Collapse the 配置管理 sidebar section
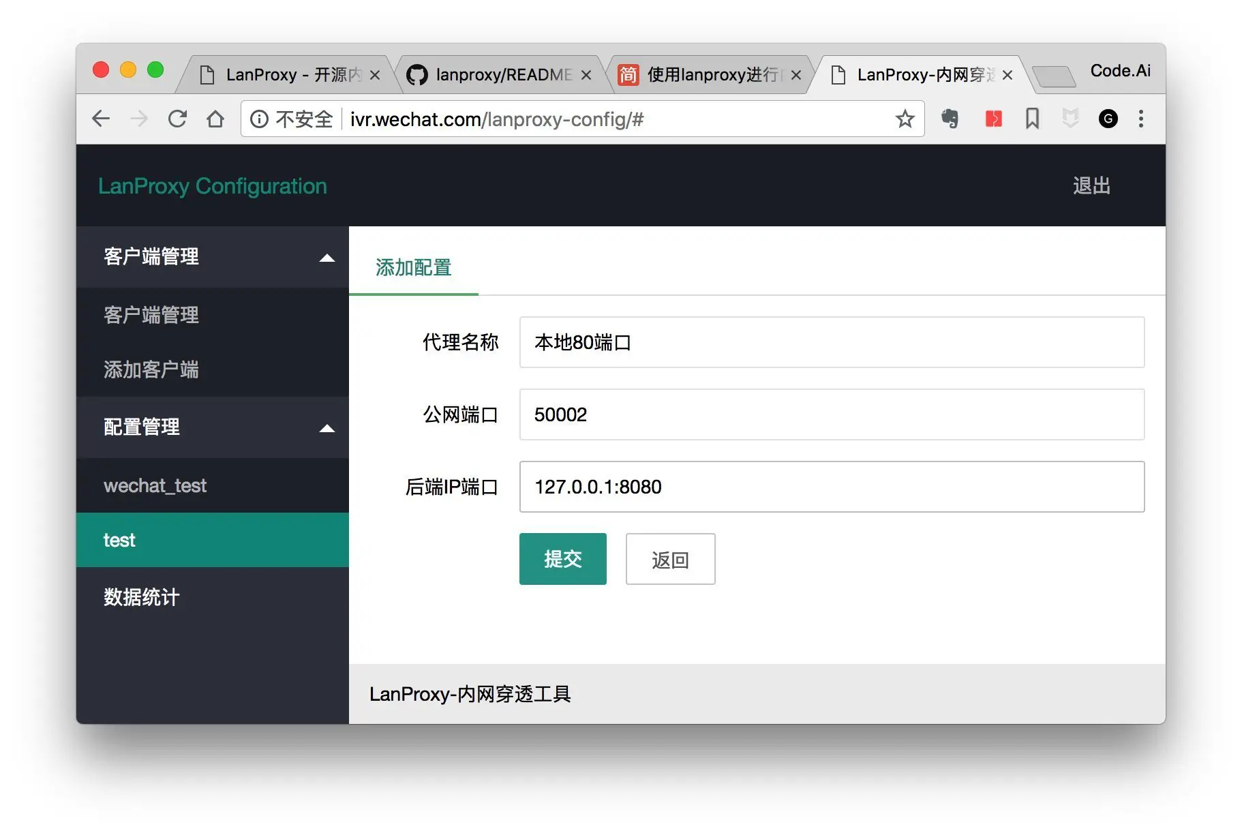 pyautogui.click(x=327, y=428)
